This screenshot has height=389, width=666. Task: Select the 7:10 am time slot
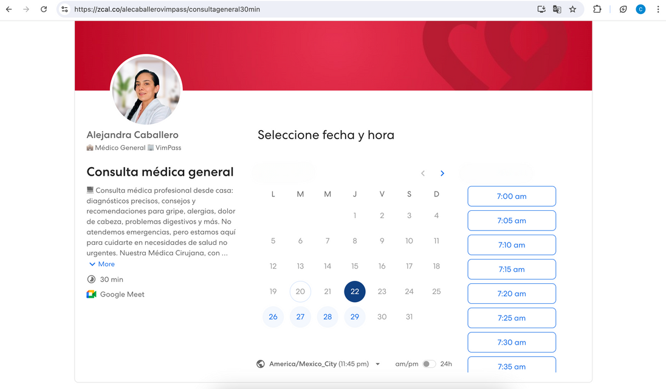click(x=512, y=245)
